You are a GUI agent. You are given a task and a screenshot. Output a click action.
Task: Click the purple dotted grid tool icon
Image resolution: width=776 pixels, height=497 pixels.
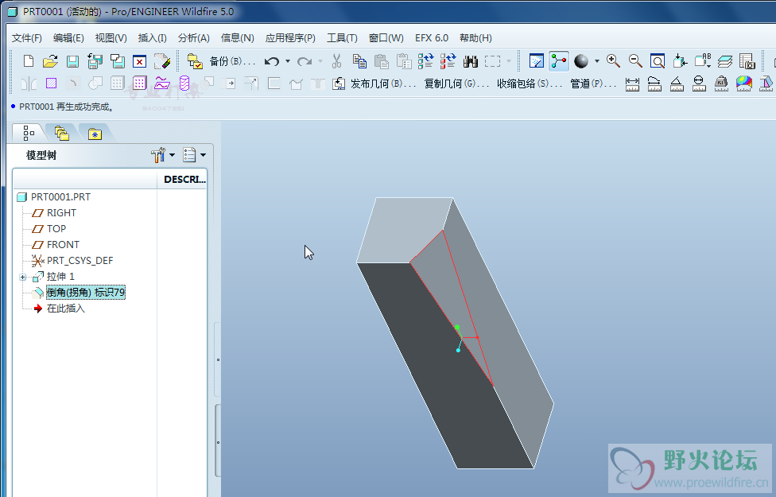140,83
